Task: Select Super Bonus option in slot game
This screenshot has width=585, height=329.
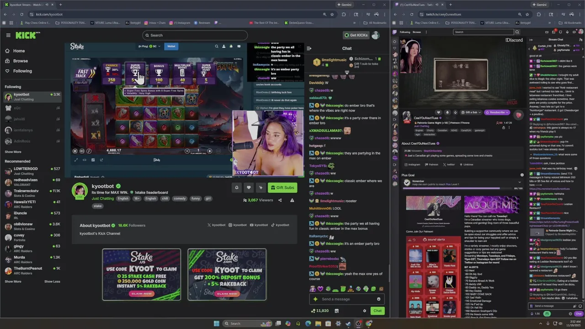Action: [135, 73]
